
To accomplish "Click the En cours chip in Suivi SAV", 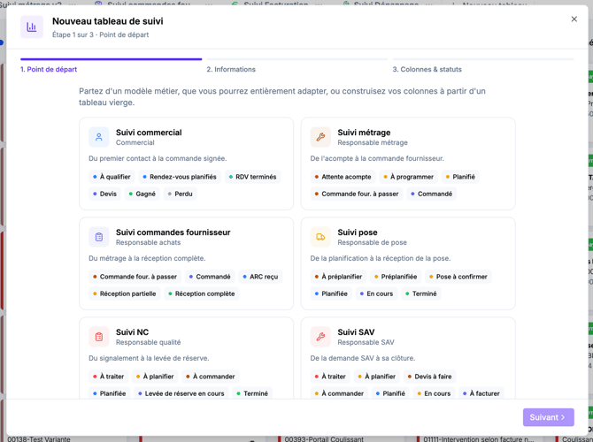I will click(x=434, y=393).
